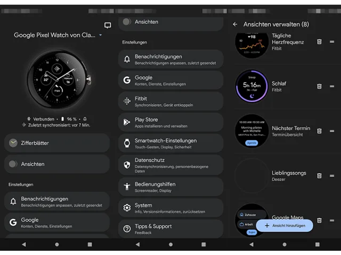Click bell icon in middle panel Benachrichtigungen
This screenshot has height=255, width=341.
(127, 59)
